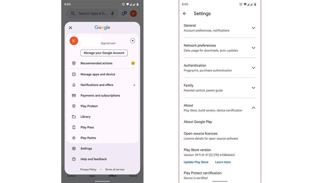Go back from Settings screen
The width and height of the screenshot is (325, 183).
(x=185, y=14)
